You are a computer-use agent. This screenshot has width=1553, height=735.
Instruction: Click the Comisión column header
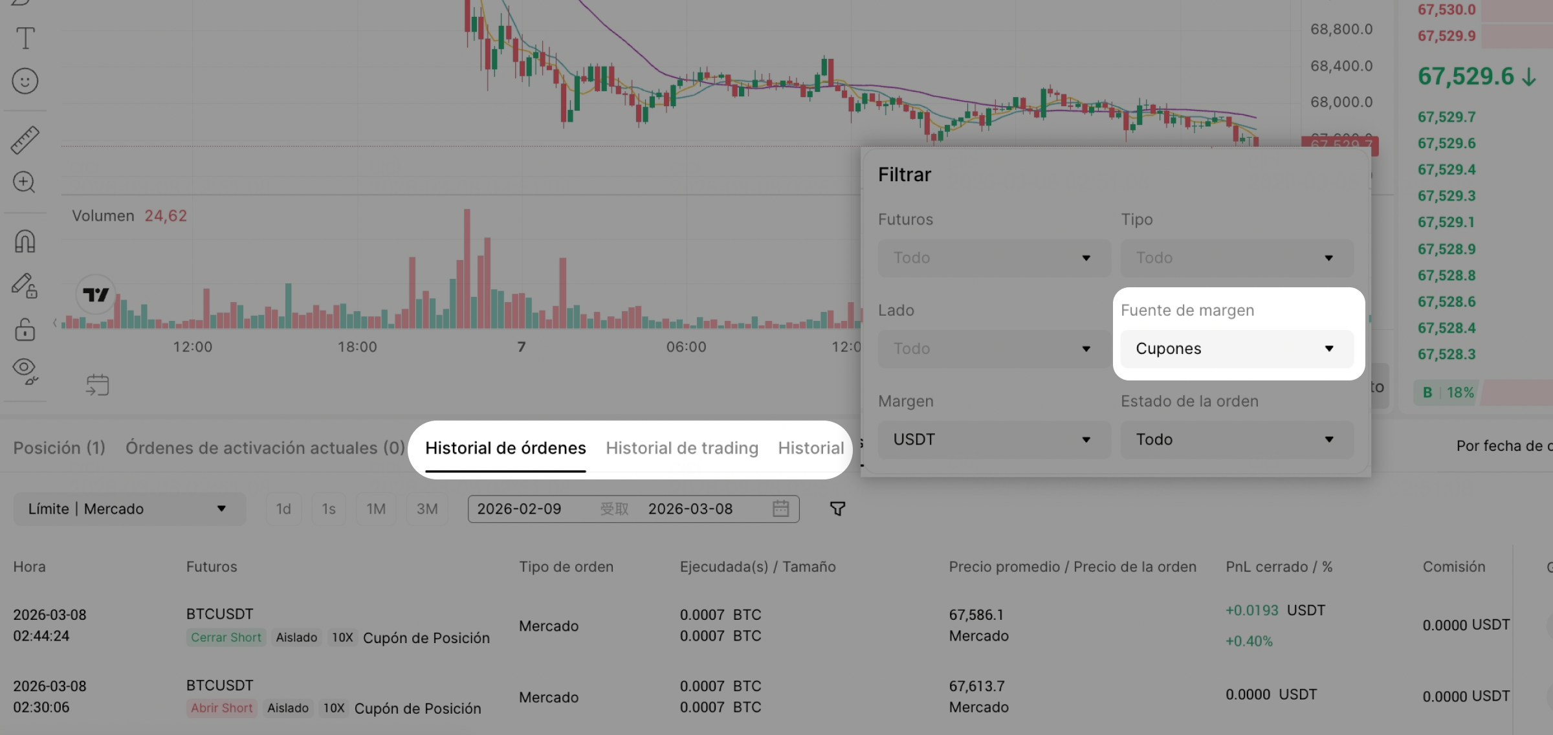pos(1454,567)
